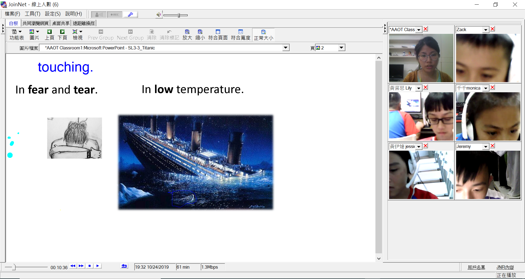Image resolution: width=525 pixels, height=279 pixels.
Task: Open the 圖片/檔案 file selection dropdown
Action: (286, 48)
